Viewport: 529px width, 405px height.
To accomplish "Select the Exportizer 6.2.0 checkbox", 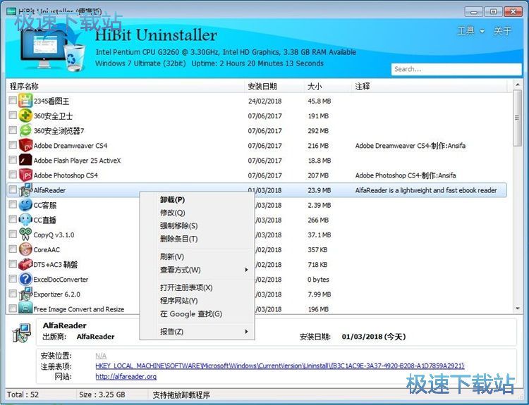I will point(13,294).
